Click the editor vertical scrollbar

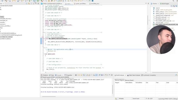click(148, 20)
